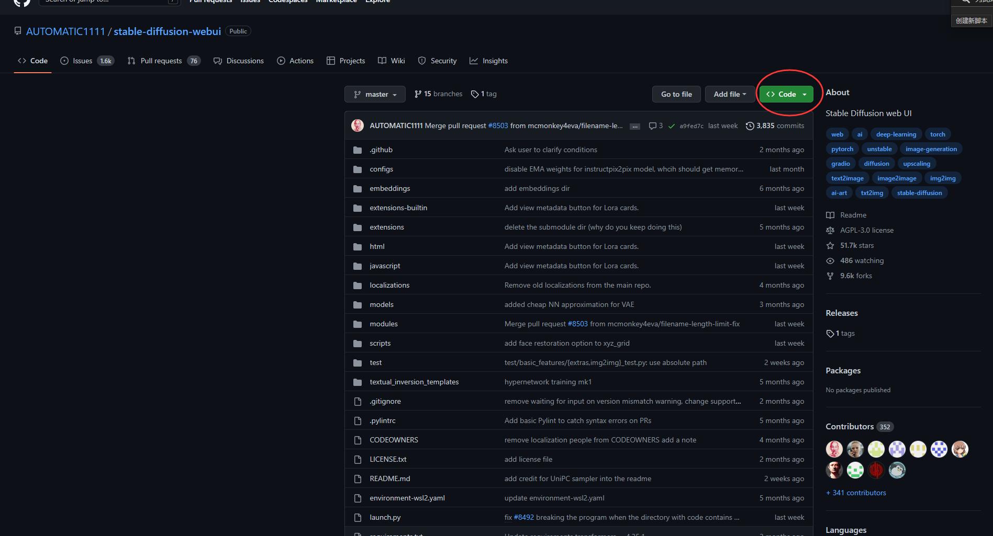The height and width of the screenshot is (536, 993).
Task: Click the file icon beside README.md
Action: [x=358, y=479]
